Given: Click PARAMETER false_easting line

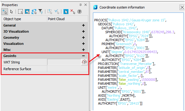Looking at the screenshot, I should [128, 80].
